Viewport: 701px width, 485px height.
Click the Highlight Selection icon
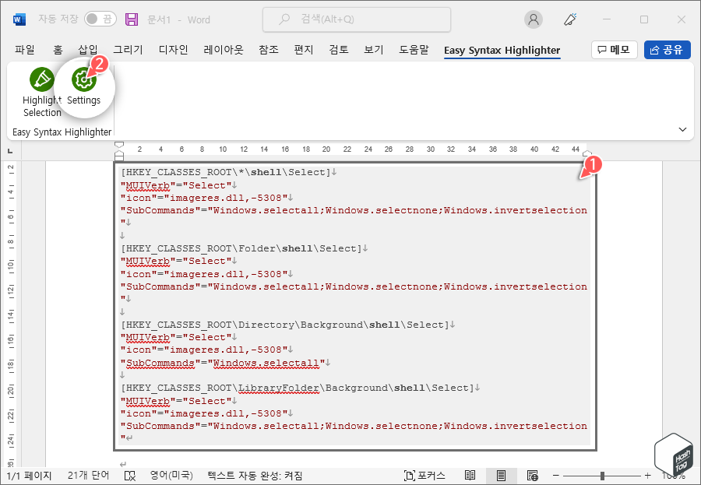click(42, 79)
